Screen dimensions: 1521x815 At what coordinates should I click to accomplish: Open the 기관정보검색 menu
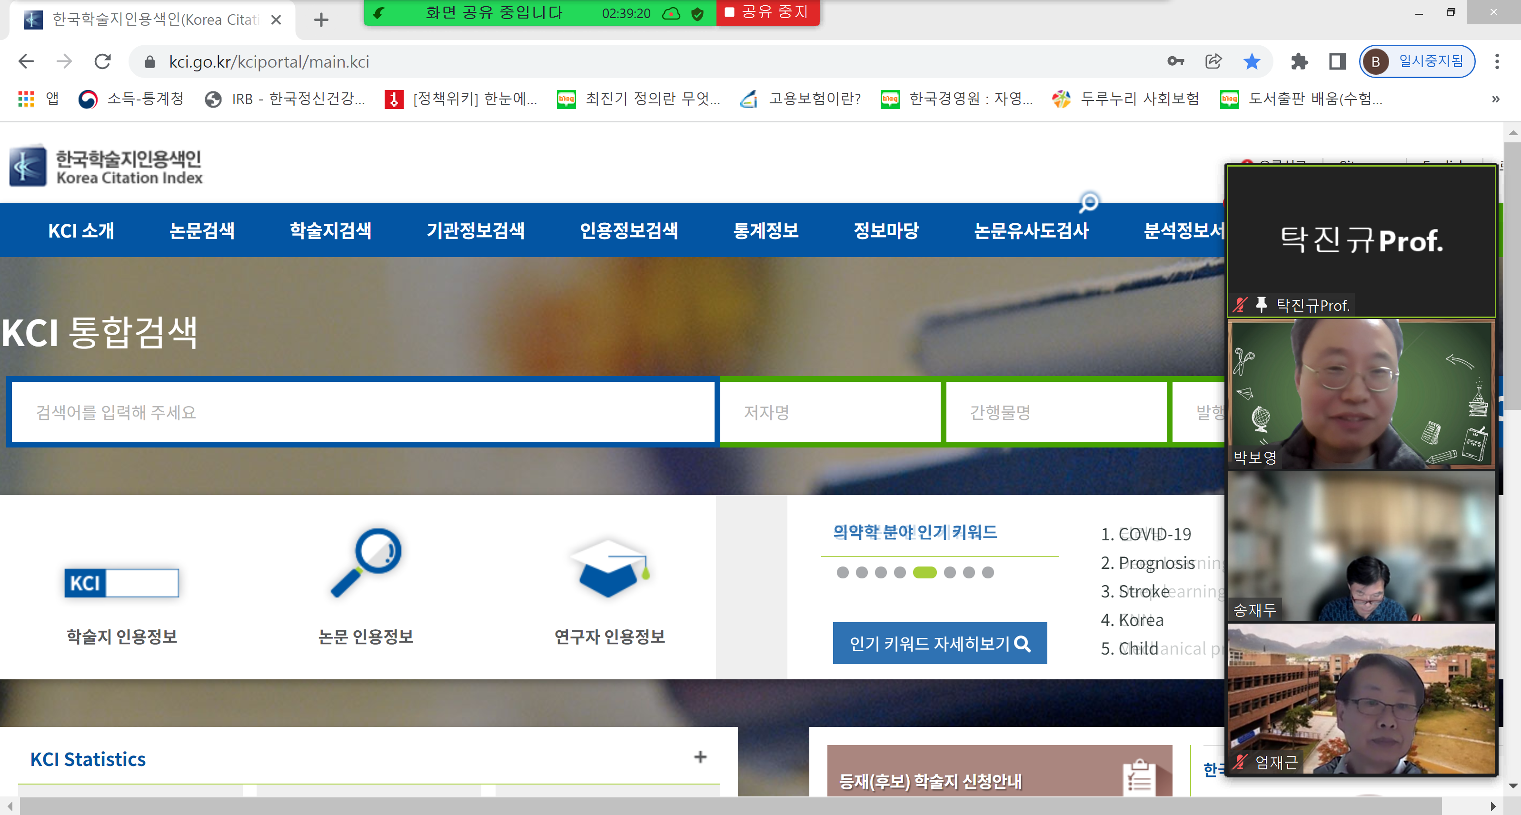click(x=476, y=230)
